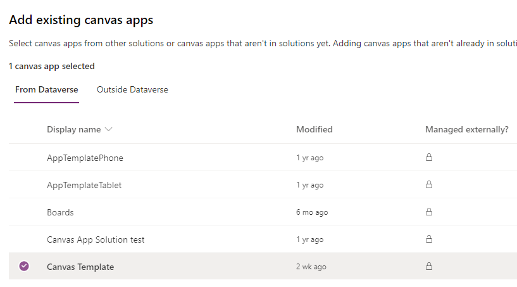Switch to Outside Dataverse tab

click(x=132, y=89)
